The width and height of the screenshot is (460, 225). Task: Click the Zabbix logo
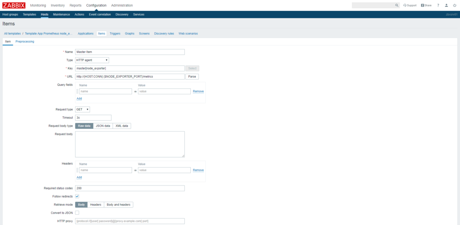pos(13,5)
